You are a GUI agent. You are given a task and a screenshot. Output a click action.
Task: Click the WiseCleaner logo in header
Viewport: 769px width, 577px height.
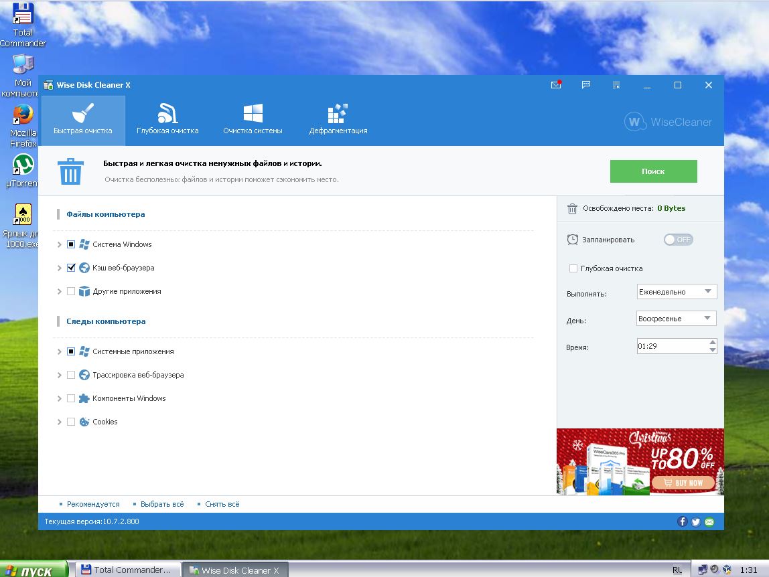668,122
